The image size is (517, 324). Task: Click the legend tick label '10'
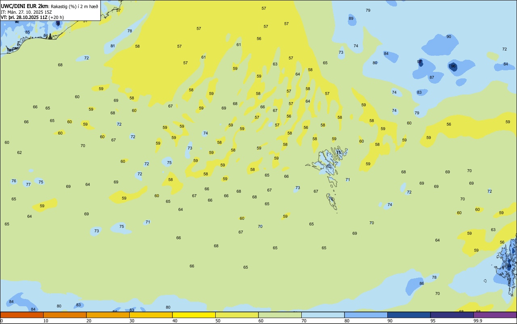click(46, 321)
